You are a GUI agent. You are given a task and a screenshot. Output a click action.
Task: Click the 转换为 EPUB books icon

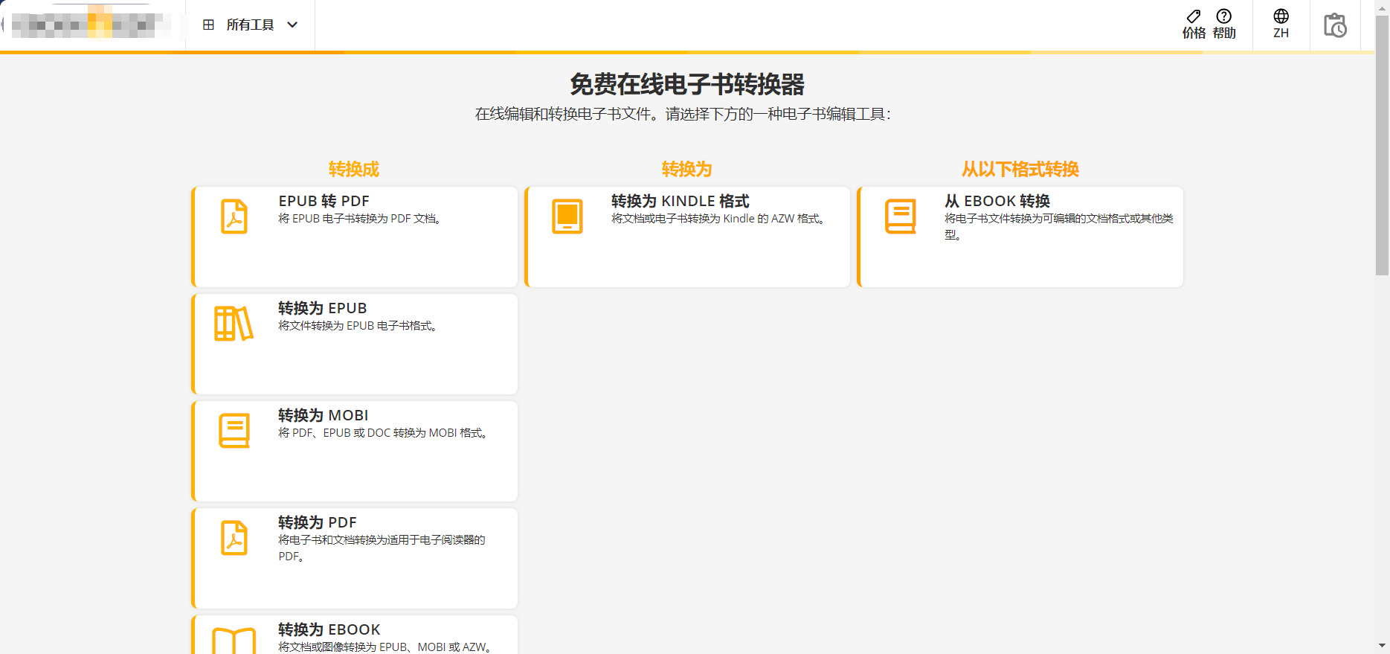pyautogui.click(x=234, y=324)
